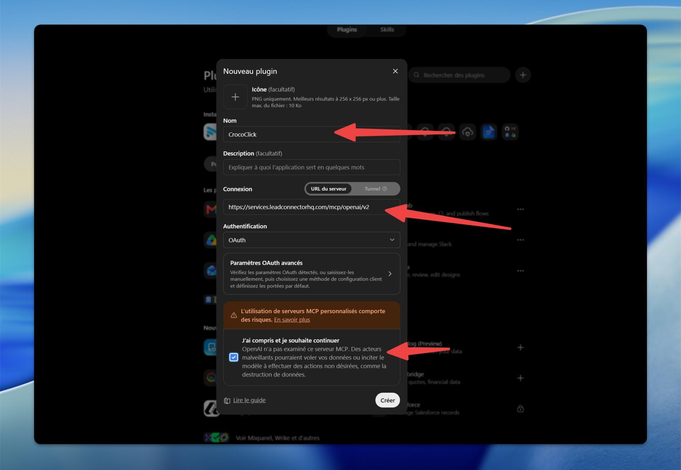Select the URL du serveur connection option
Image resolution: width=681 pixels, height=470 pixels.
pyautogui.click(x=329, y=189)
